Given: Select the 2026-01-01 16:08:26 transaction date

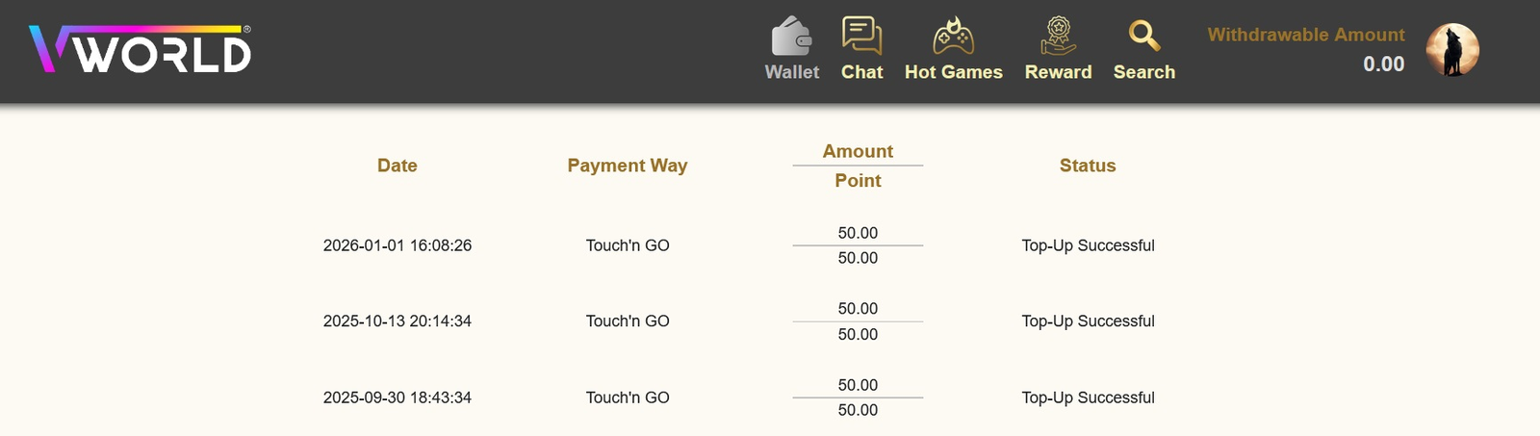Looking at the screenshot, I should pyautogui.click(x=397, y=245).
